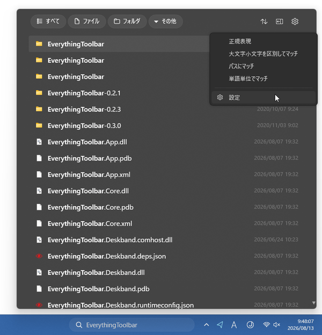Click the muted volume tray icon
Viewport: 322px width, 335px height.
tap(277, 325)
